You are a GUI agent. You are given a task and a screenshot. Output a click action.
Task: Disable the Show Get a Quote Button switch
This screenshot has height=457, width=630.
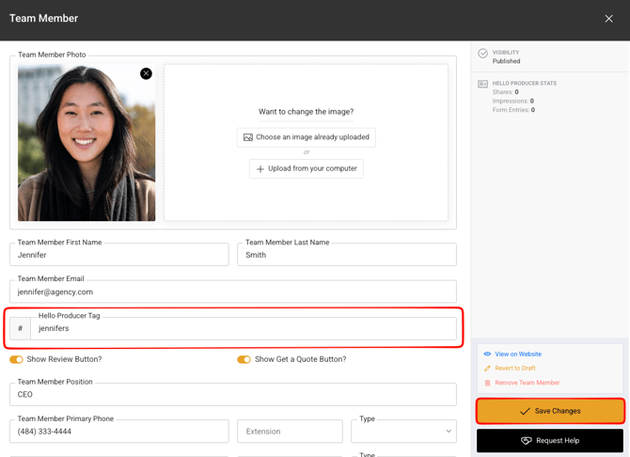pyautogui.click(x=244, y=359)
